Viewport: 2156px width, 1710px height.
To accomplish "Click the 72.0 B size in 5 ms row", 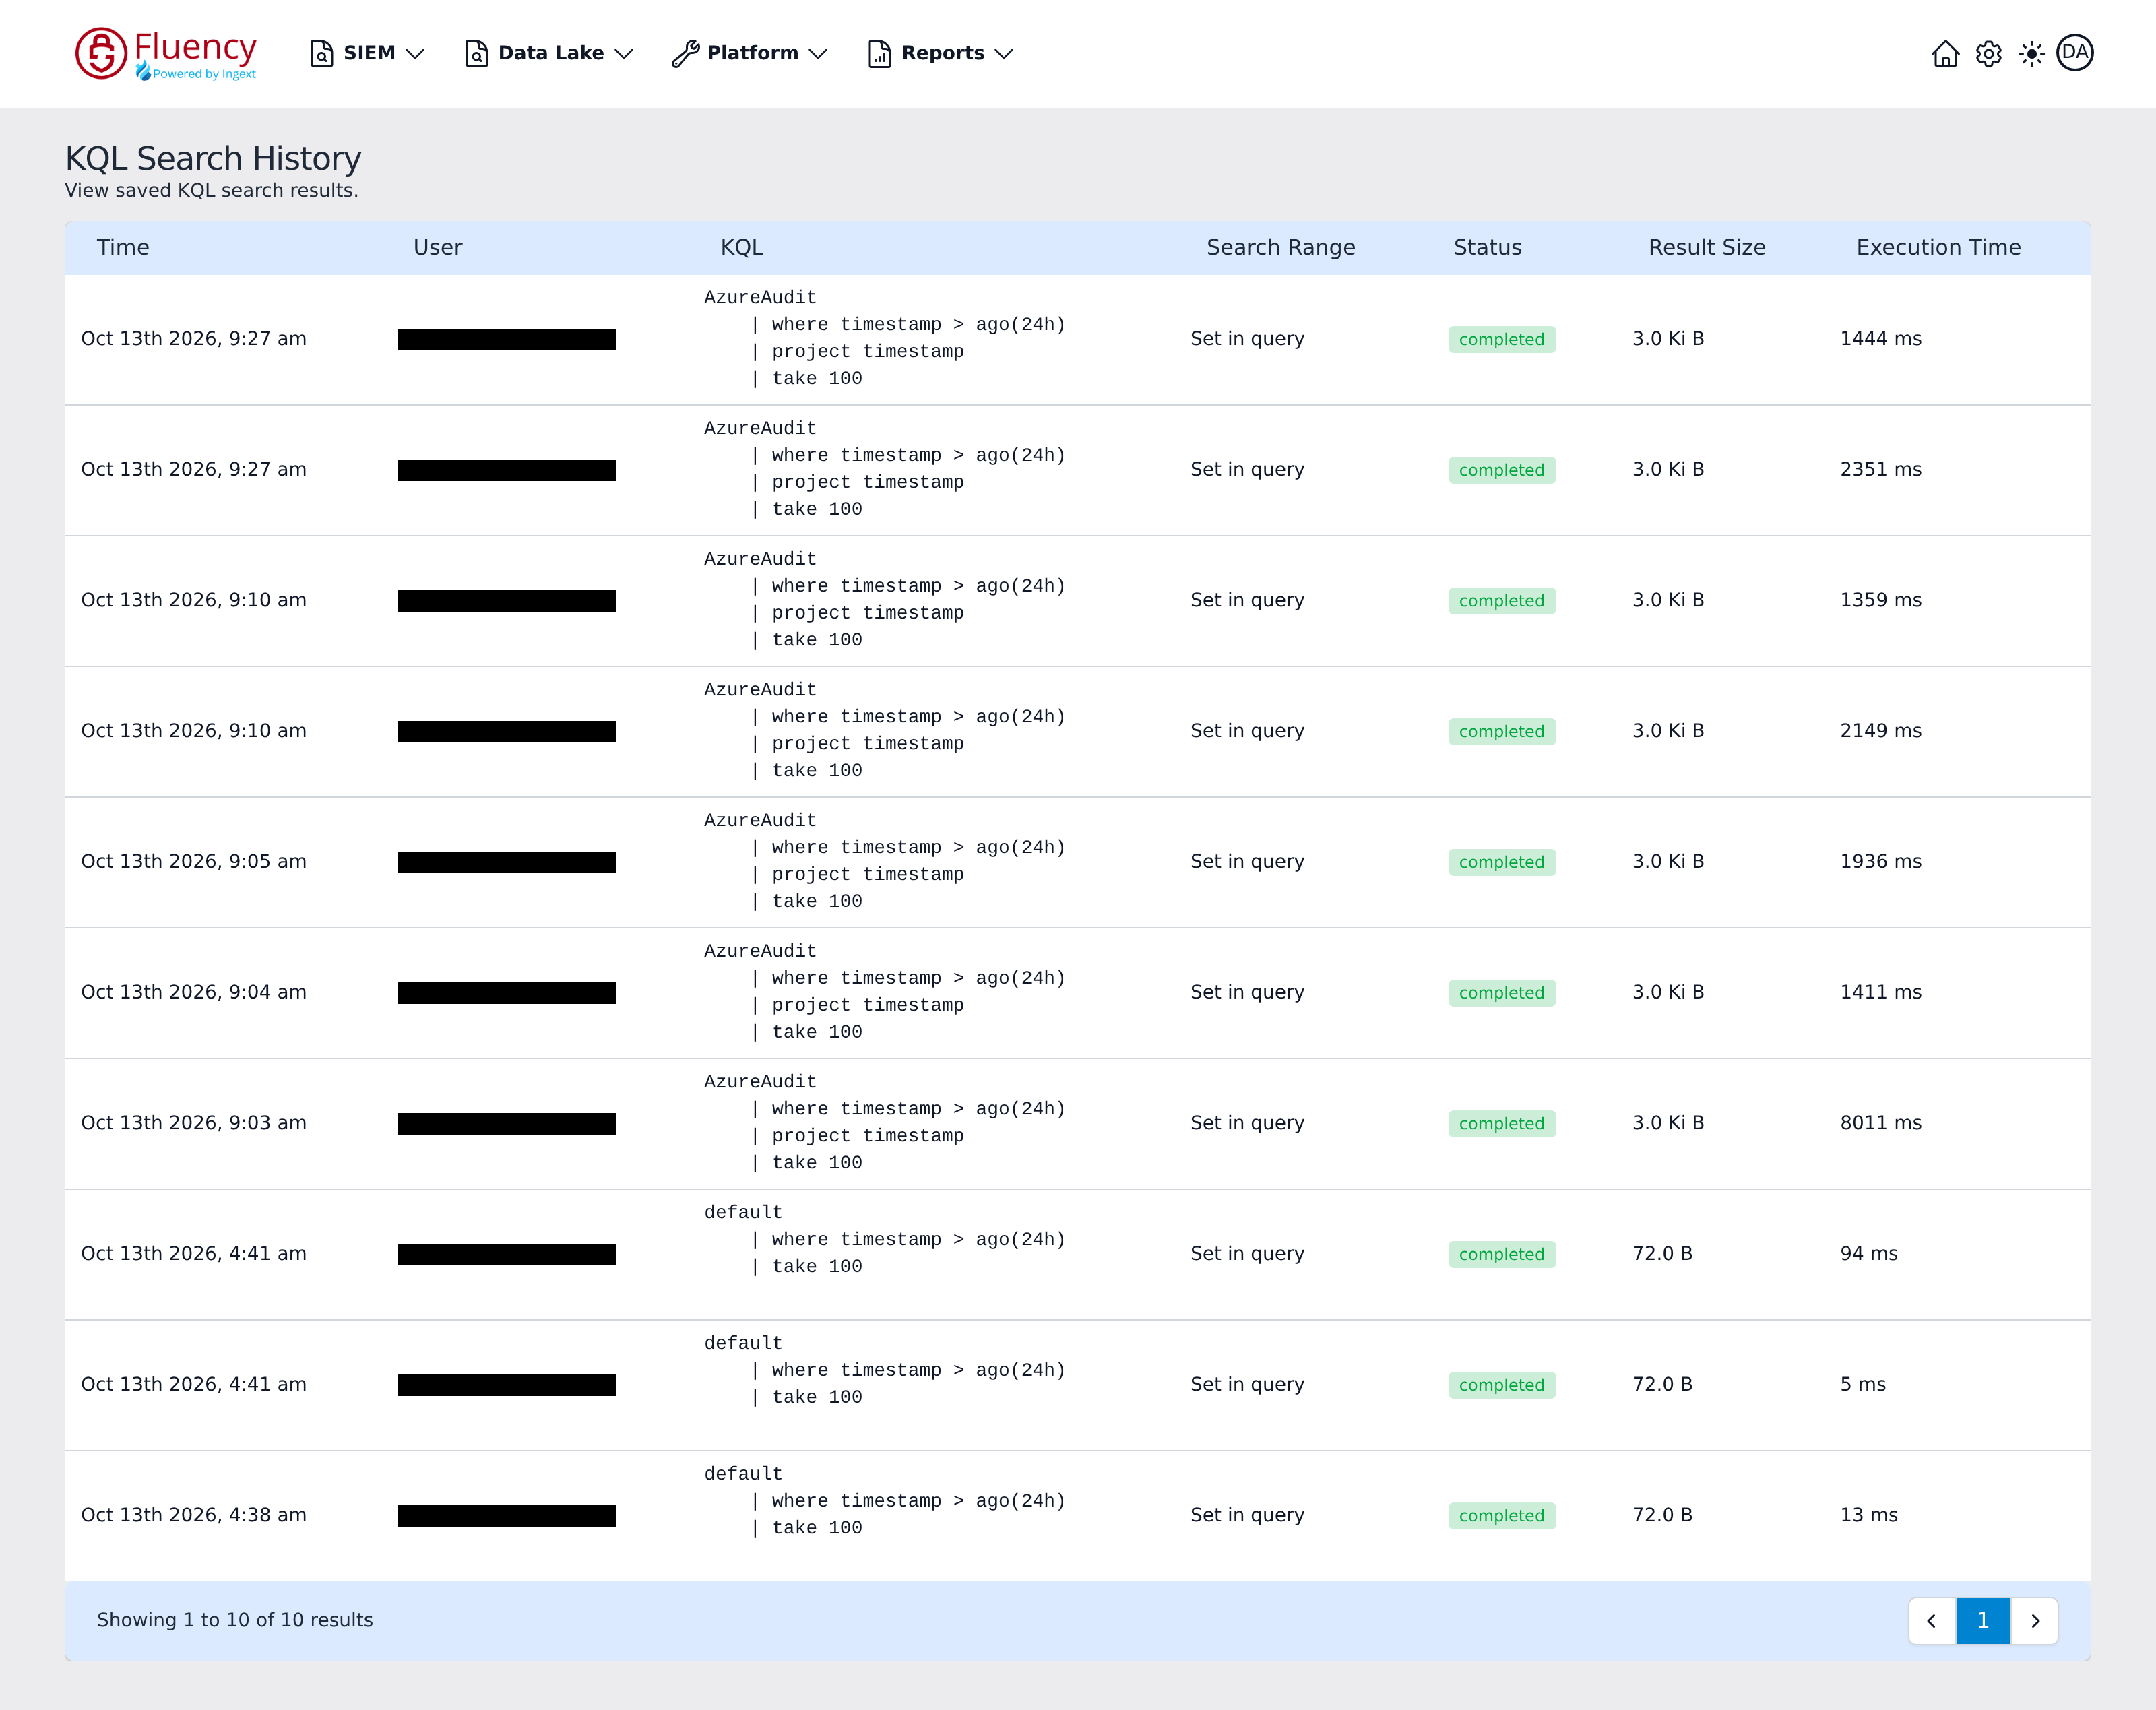I will (x=1662, y=1384).
